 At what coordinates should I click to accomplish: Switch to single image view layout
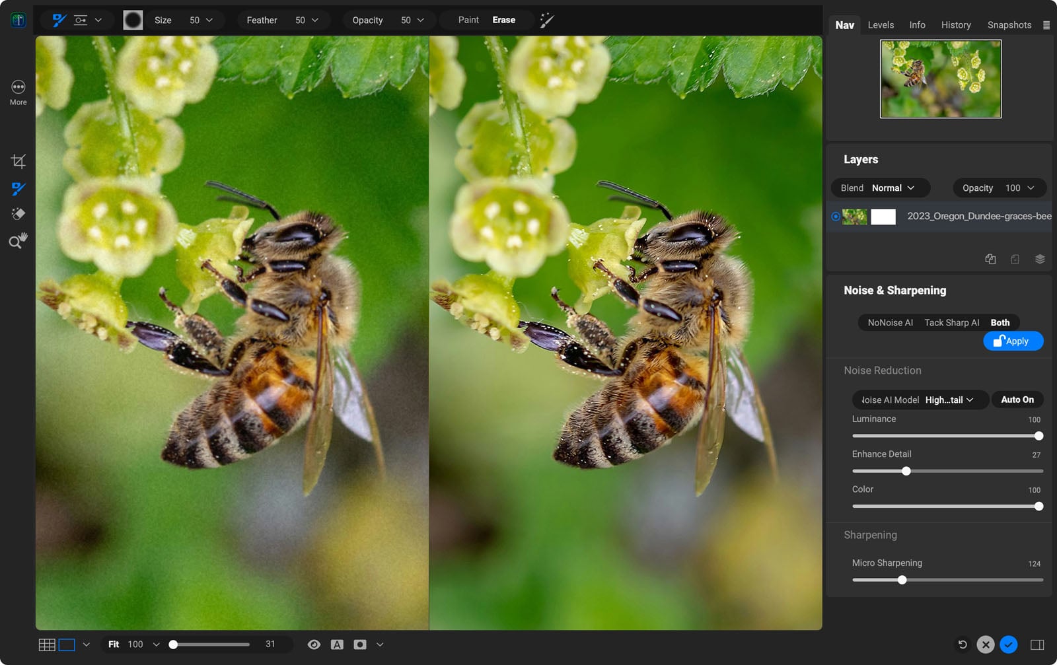click(x=67, y=645)
